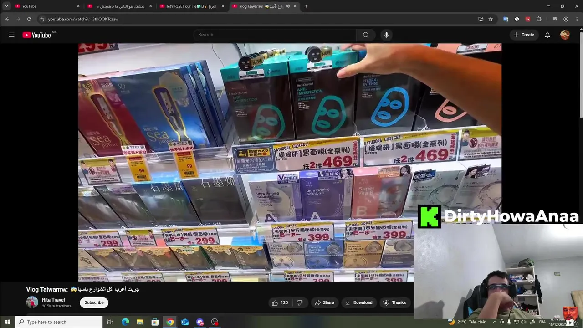The image size is (583, 328).
Task: Switch to the Arabic-titled second tab
Action: coord(119,6)
